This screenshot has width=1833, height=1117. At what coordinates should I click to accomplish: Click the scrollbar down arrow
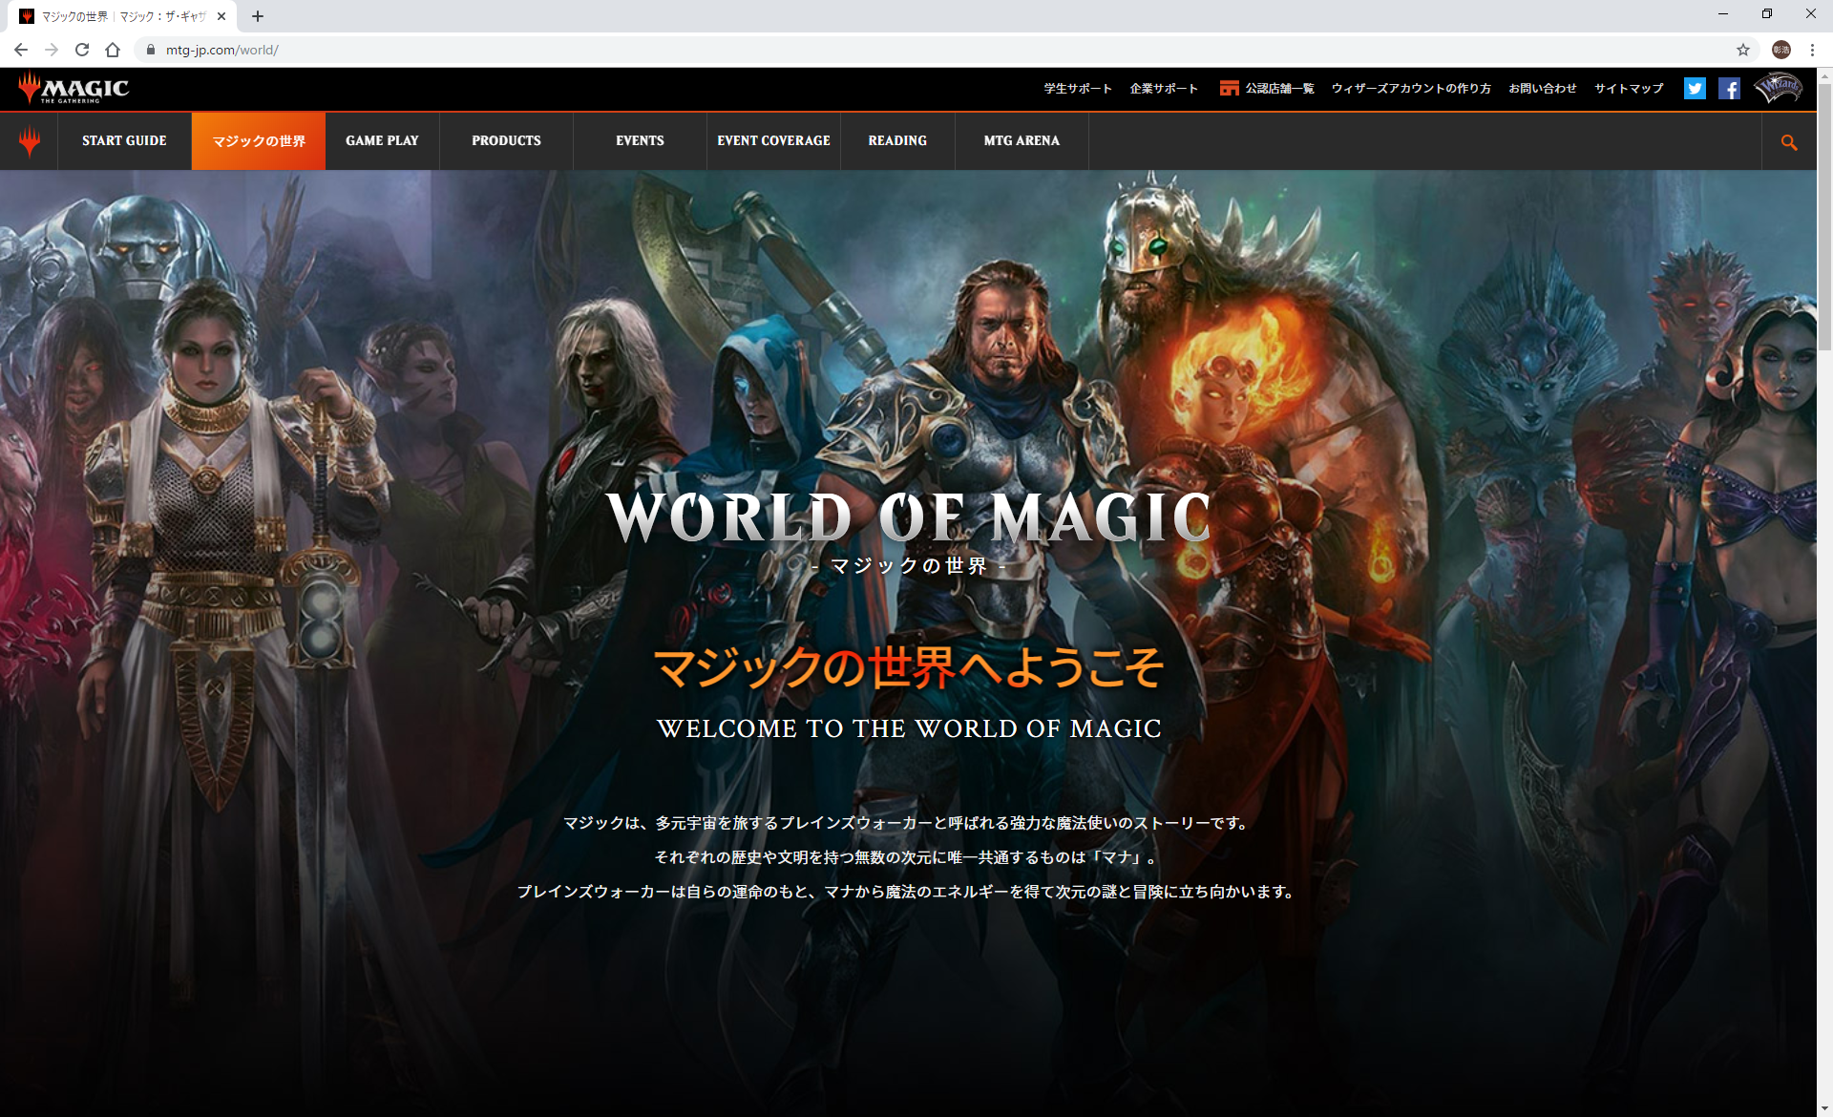[1824, 1108]
